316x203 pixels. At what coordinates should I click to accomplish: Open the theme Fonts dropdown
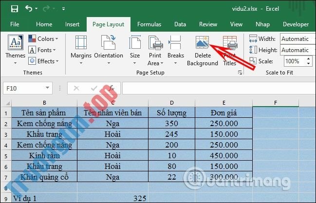click(42, 50)
